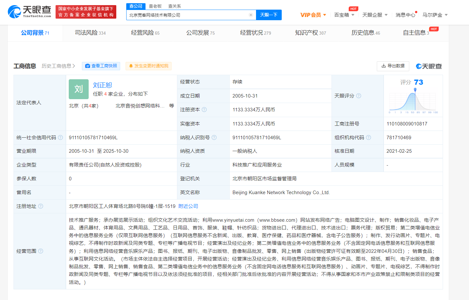Select 北京市朝阳区市场监督管理局 registry text
The image size is (469, 300).
point(264,179)
